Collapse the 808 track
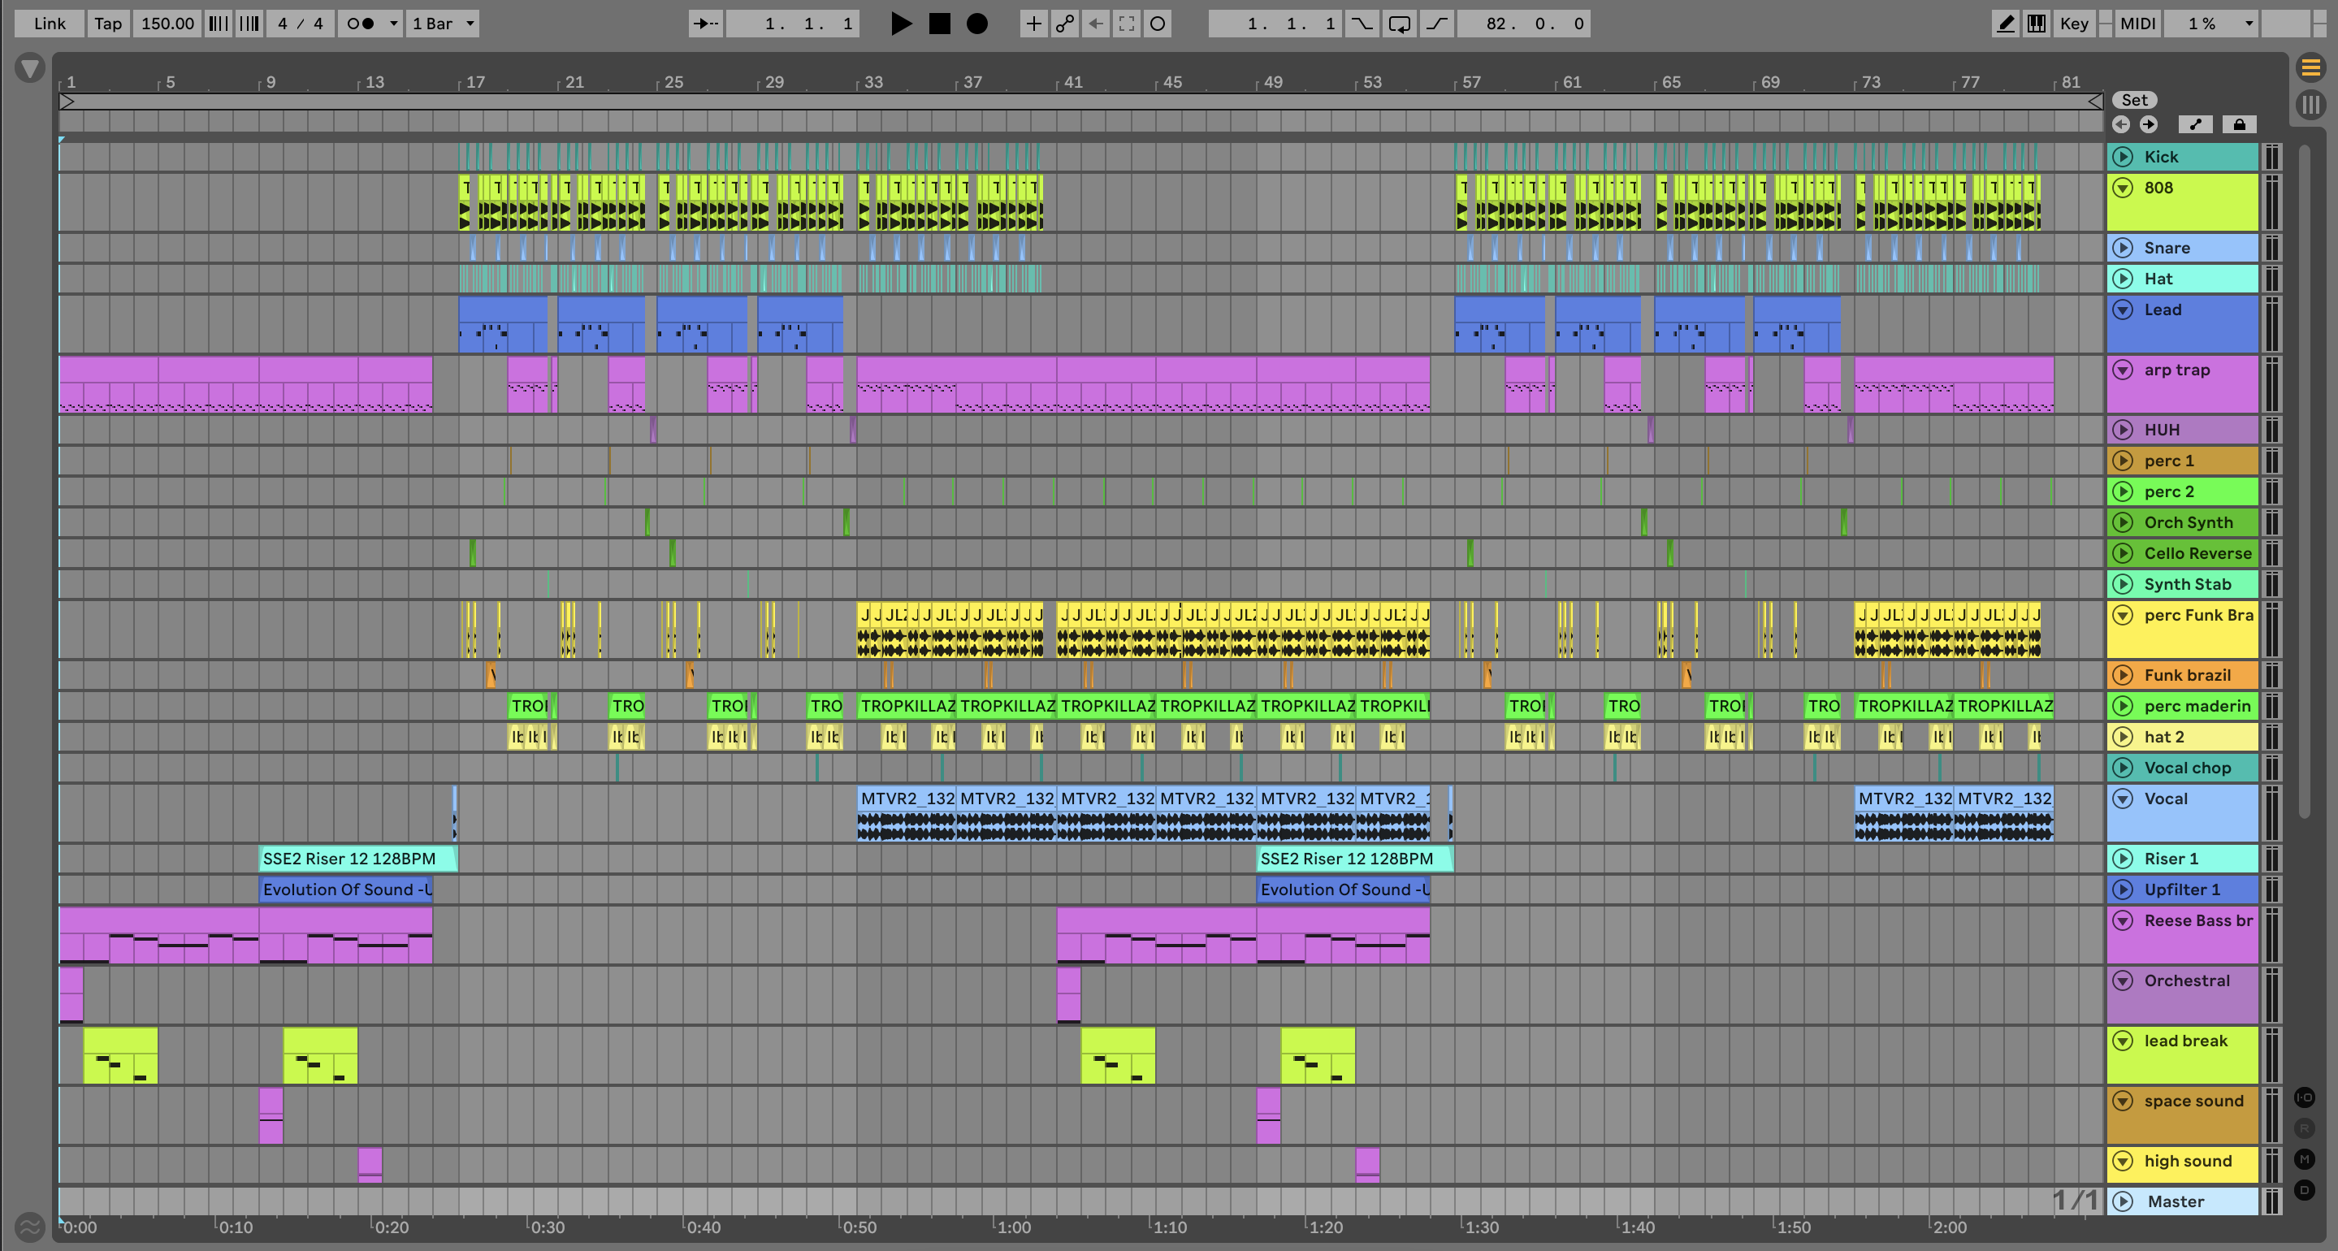This screenshot has width=2338, height=1251. coord(2123,188)
